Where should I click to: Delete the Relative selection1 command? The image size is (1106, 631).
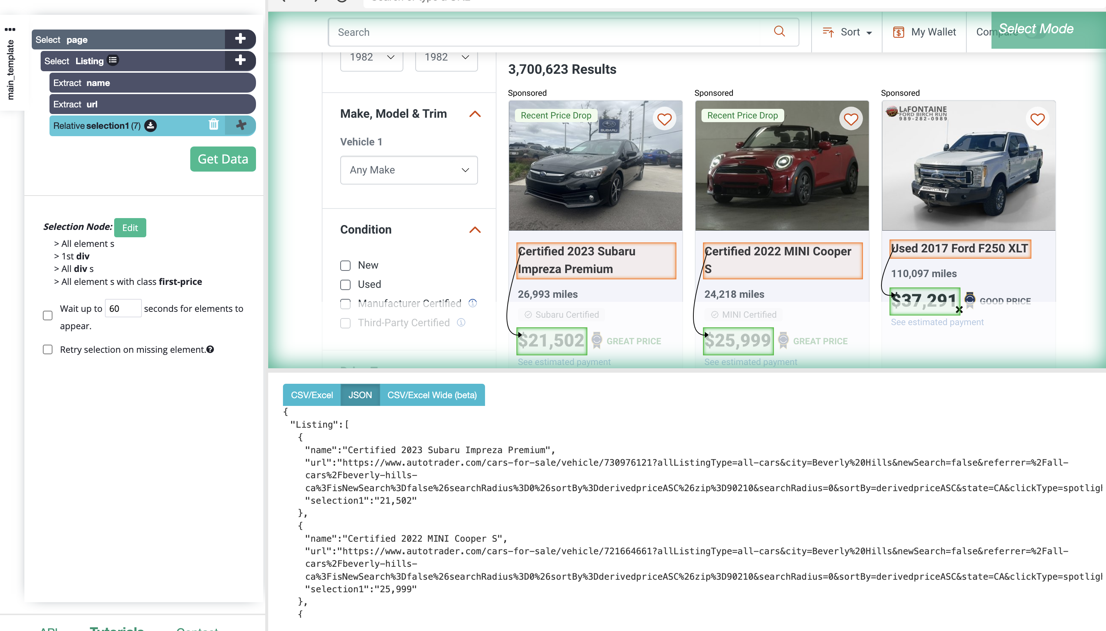(214, 125)
